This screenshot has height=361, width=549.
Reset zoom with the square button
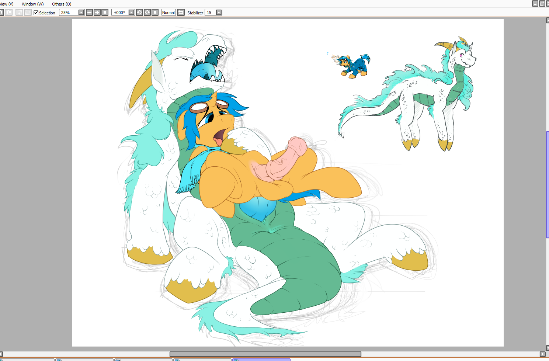[x=105, y=13]
